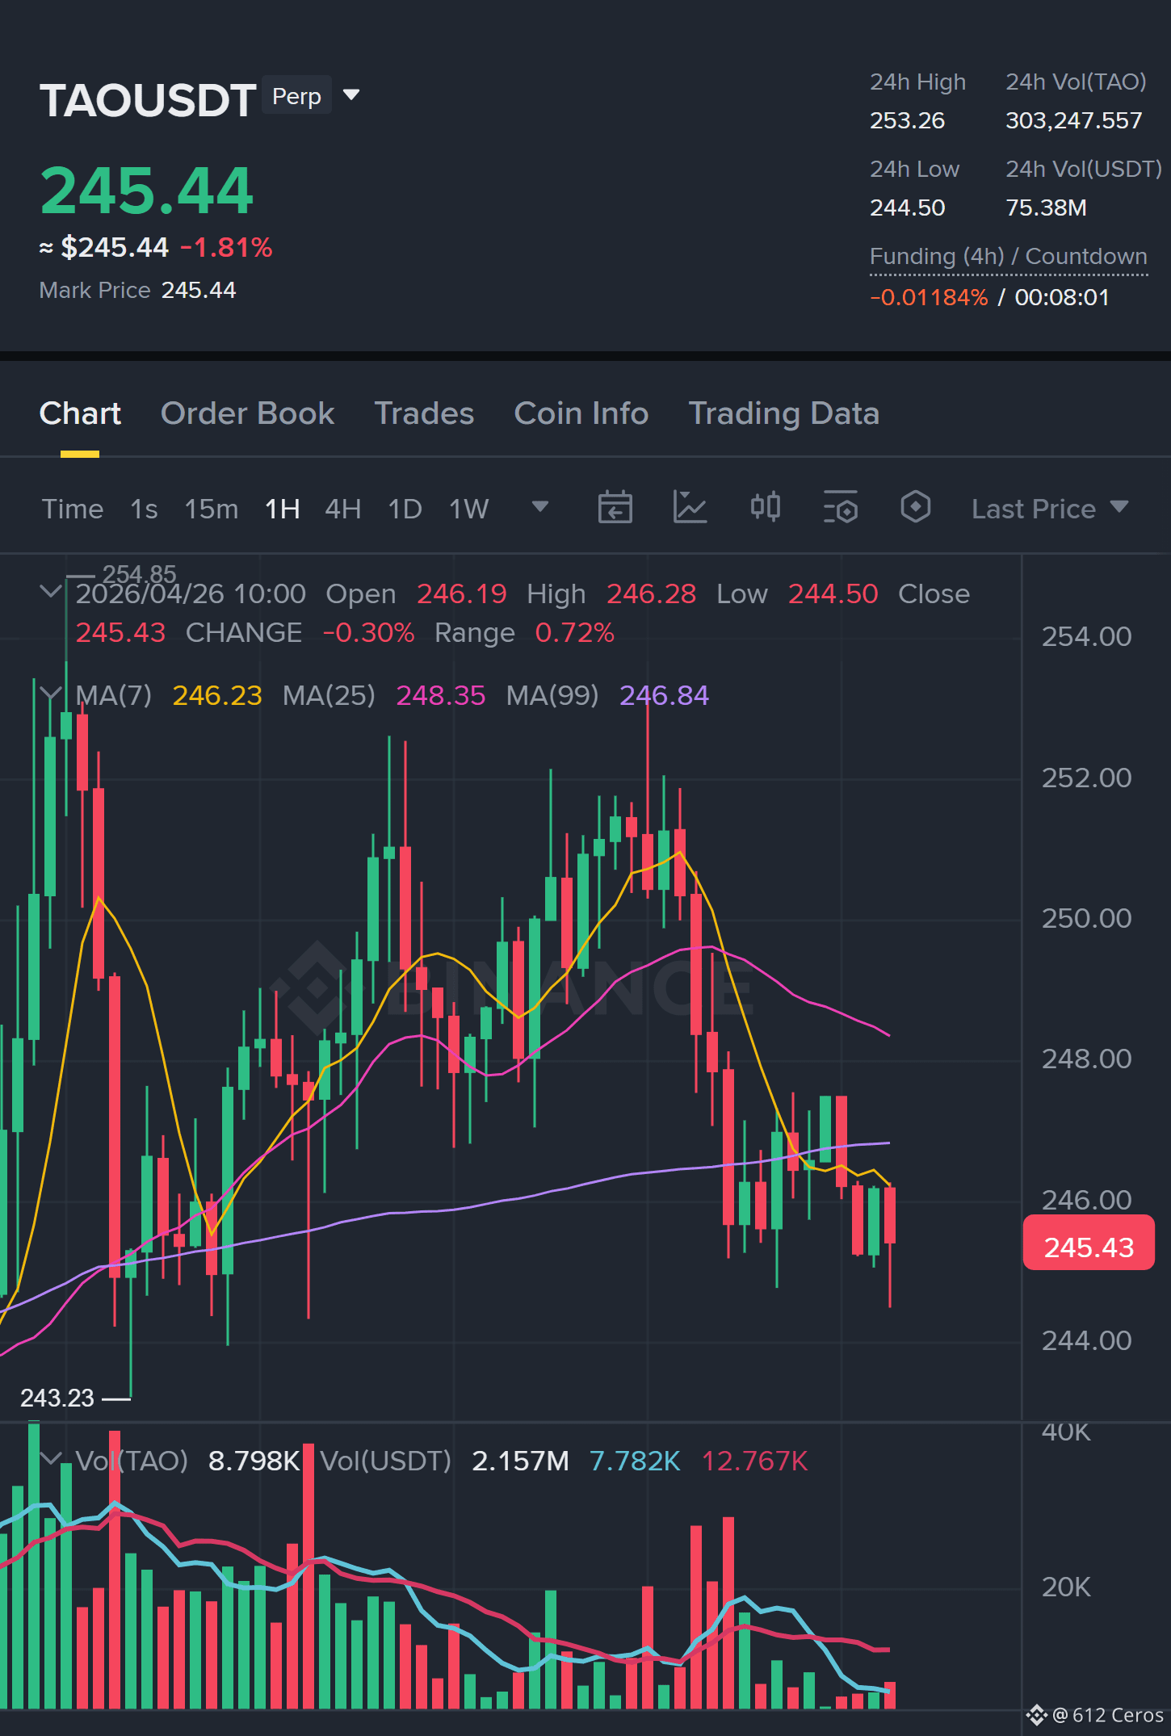Image resolution: width=1171 pixels, height=1736 pixels.
Task: Click the Funding (4h) / Countdown label
Action: click(1008, 257)
